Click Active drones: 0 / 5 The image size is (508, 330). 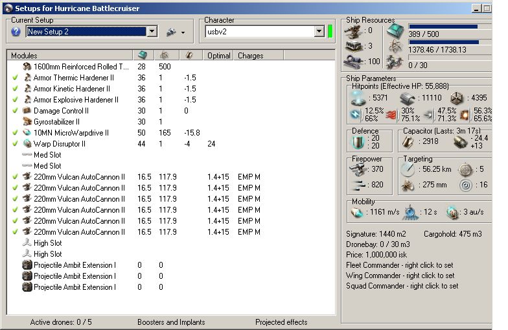click(61, 322)
